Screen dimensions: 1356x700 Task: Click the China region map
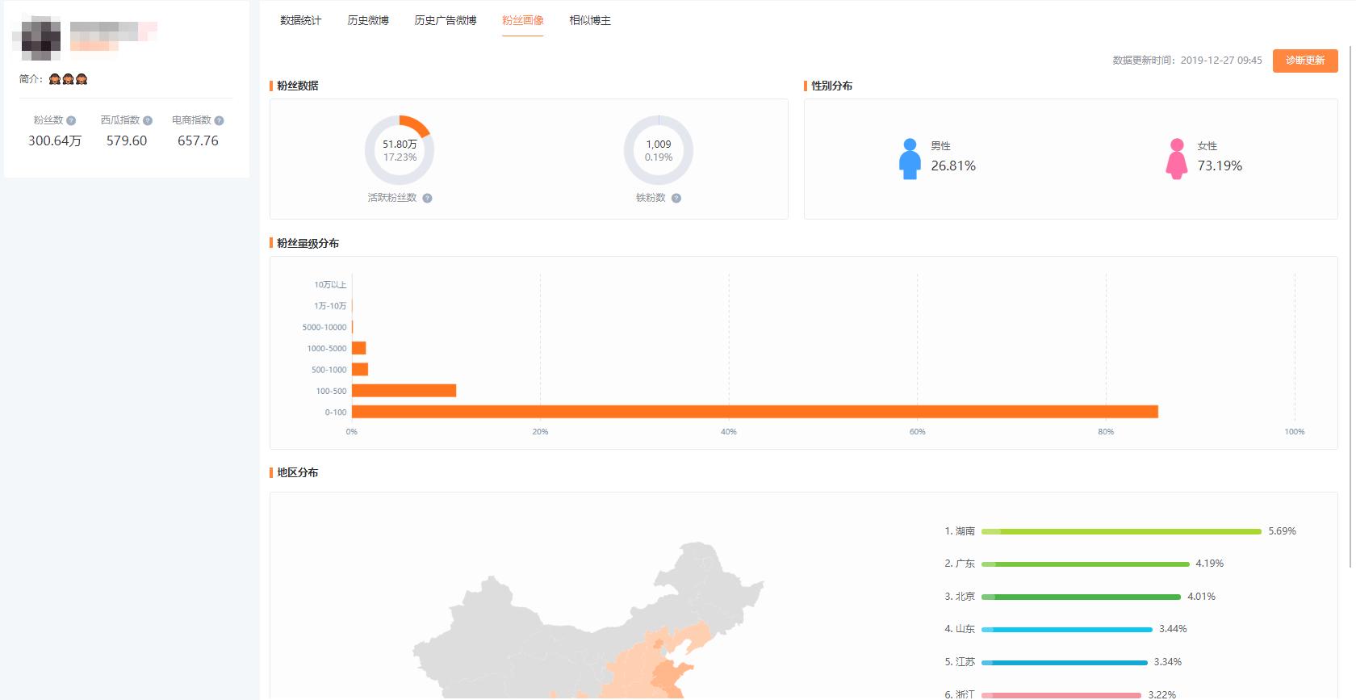tap(589, 620)
